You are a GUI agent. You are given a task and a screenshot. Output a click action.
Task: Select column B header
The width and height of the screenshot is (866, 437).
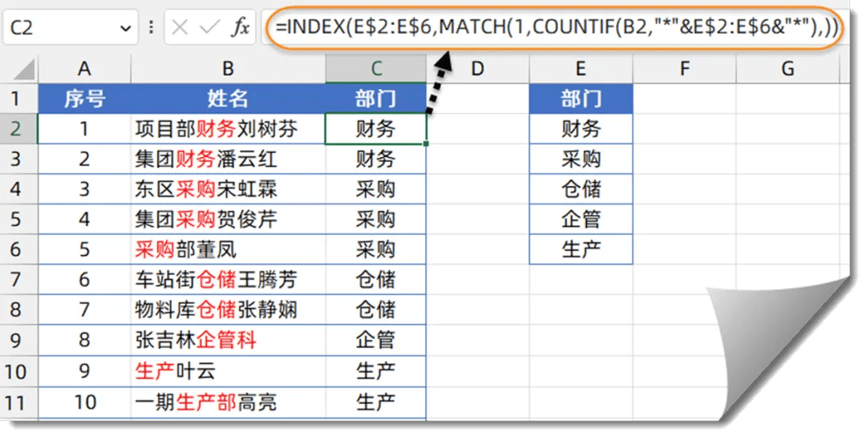228,69
